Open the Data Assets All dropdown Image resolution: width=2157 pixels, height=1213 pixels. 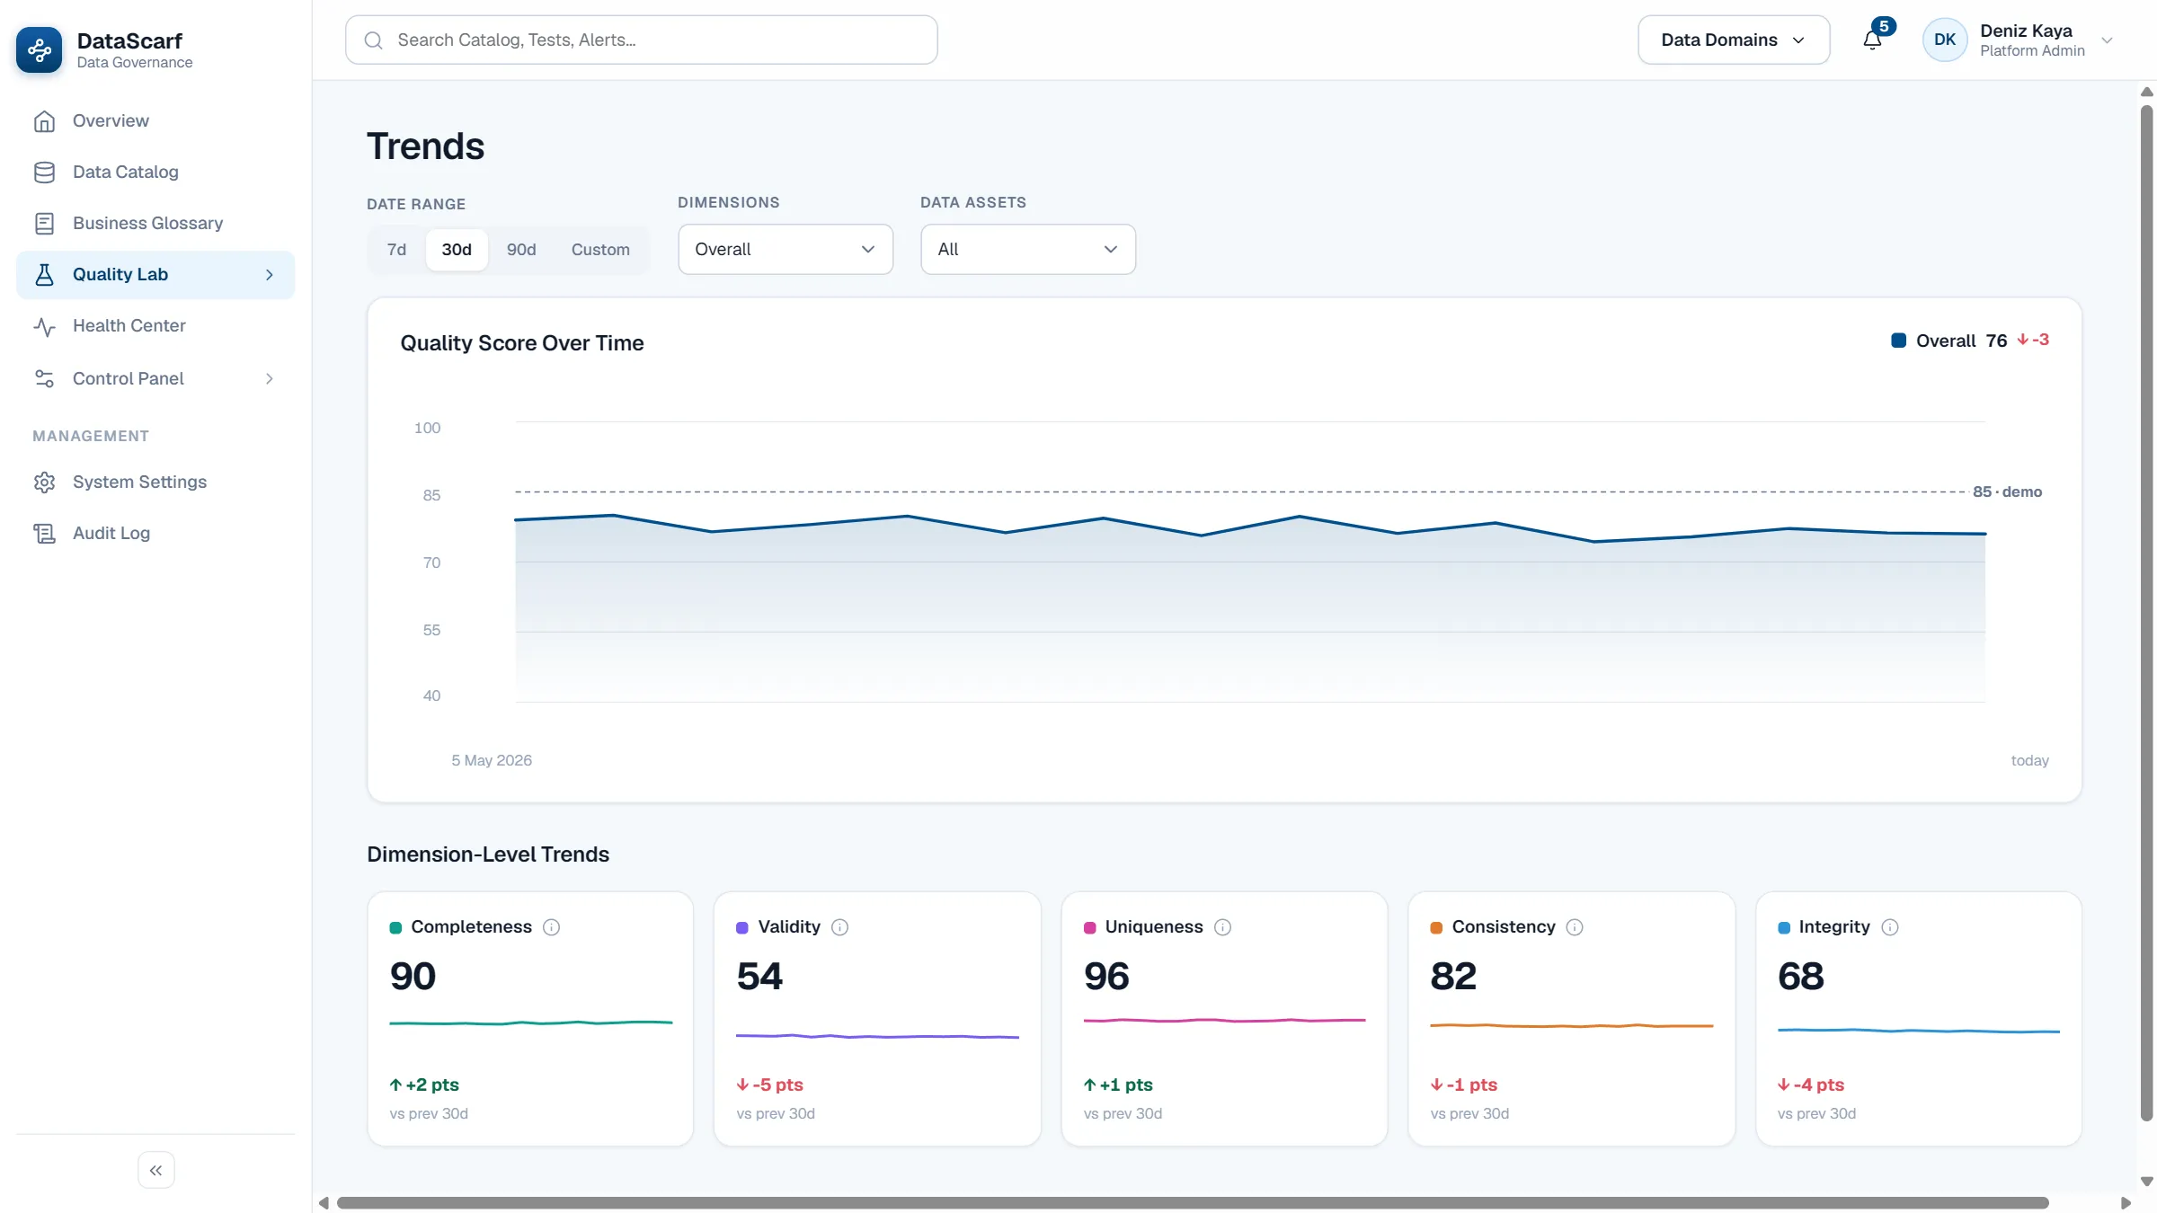coord(1028,250)
